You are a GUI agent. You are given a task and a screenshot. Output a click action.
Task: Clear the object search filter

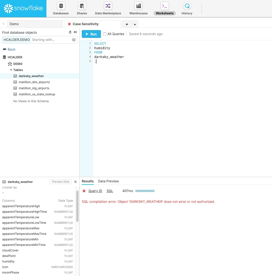coord(74,40)
